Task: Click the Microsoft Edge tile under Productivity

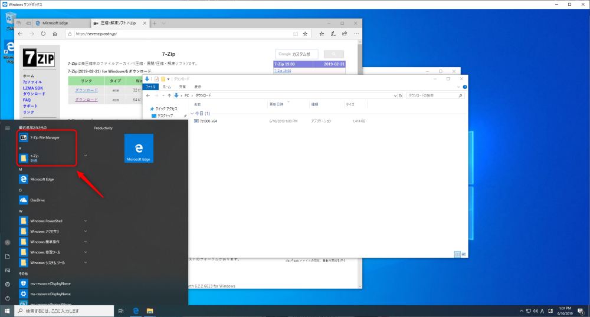Action: pyautogui.click(x=139, y=148)
